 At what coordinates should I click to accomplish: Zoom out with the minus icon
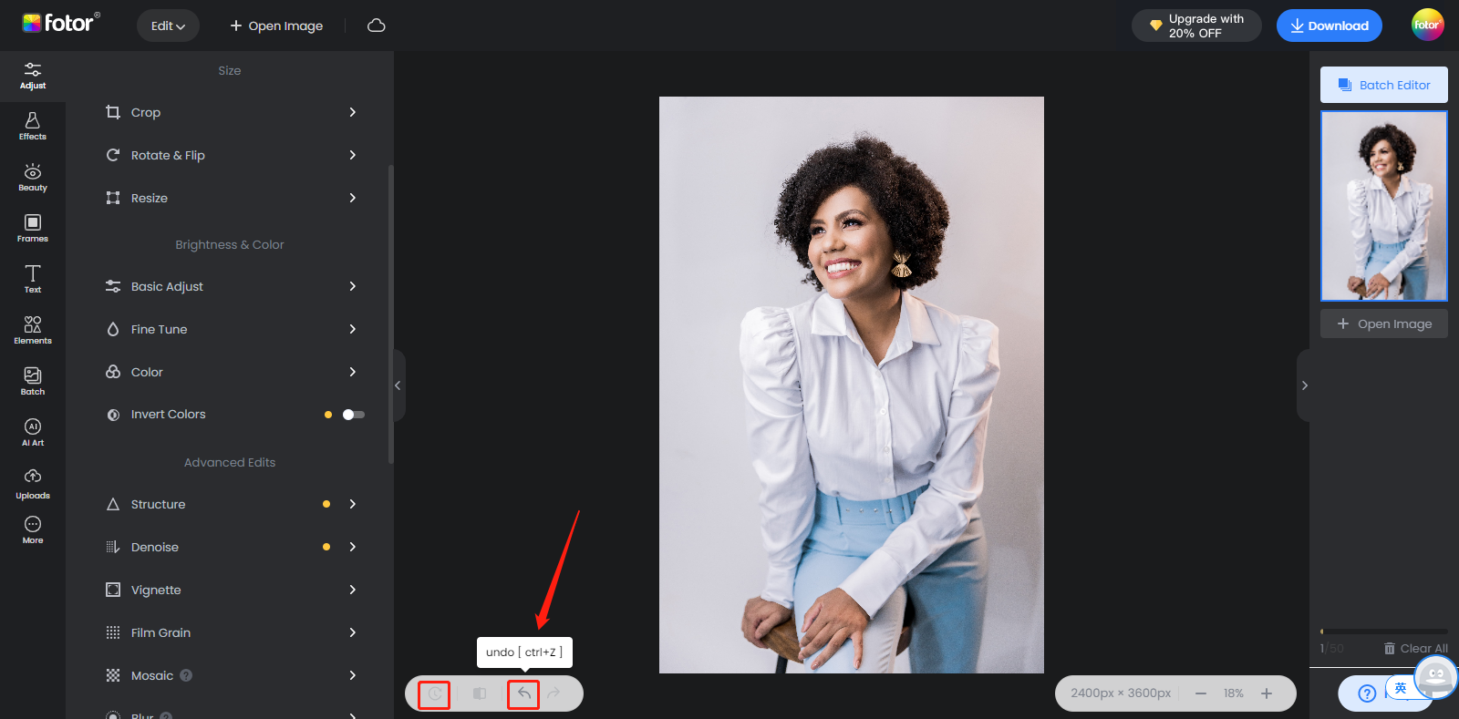coord(1201,693)
